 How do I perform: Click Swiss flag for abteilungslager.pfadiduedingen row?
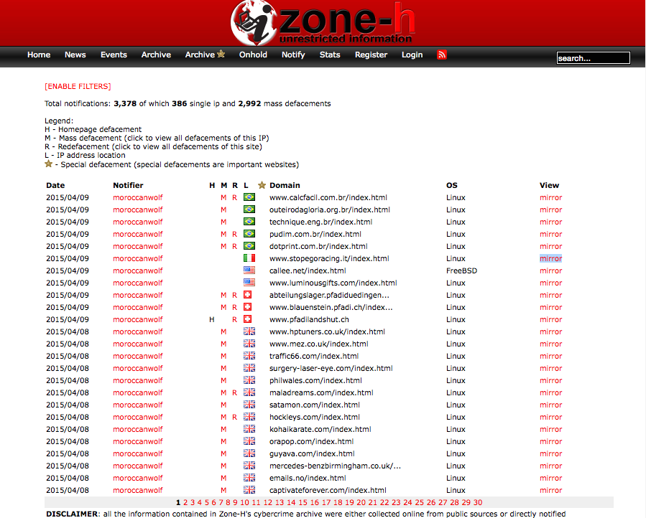click(247, 295)
